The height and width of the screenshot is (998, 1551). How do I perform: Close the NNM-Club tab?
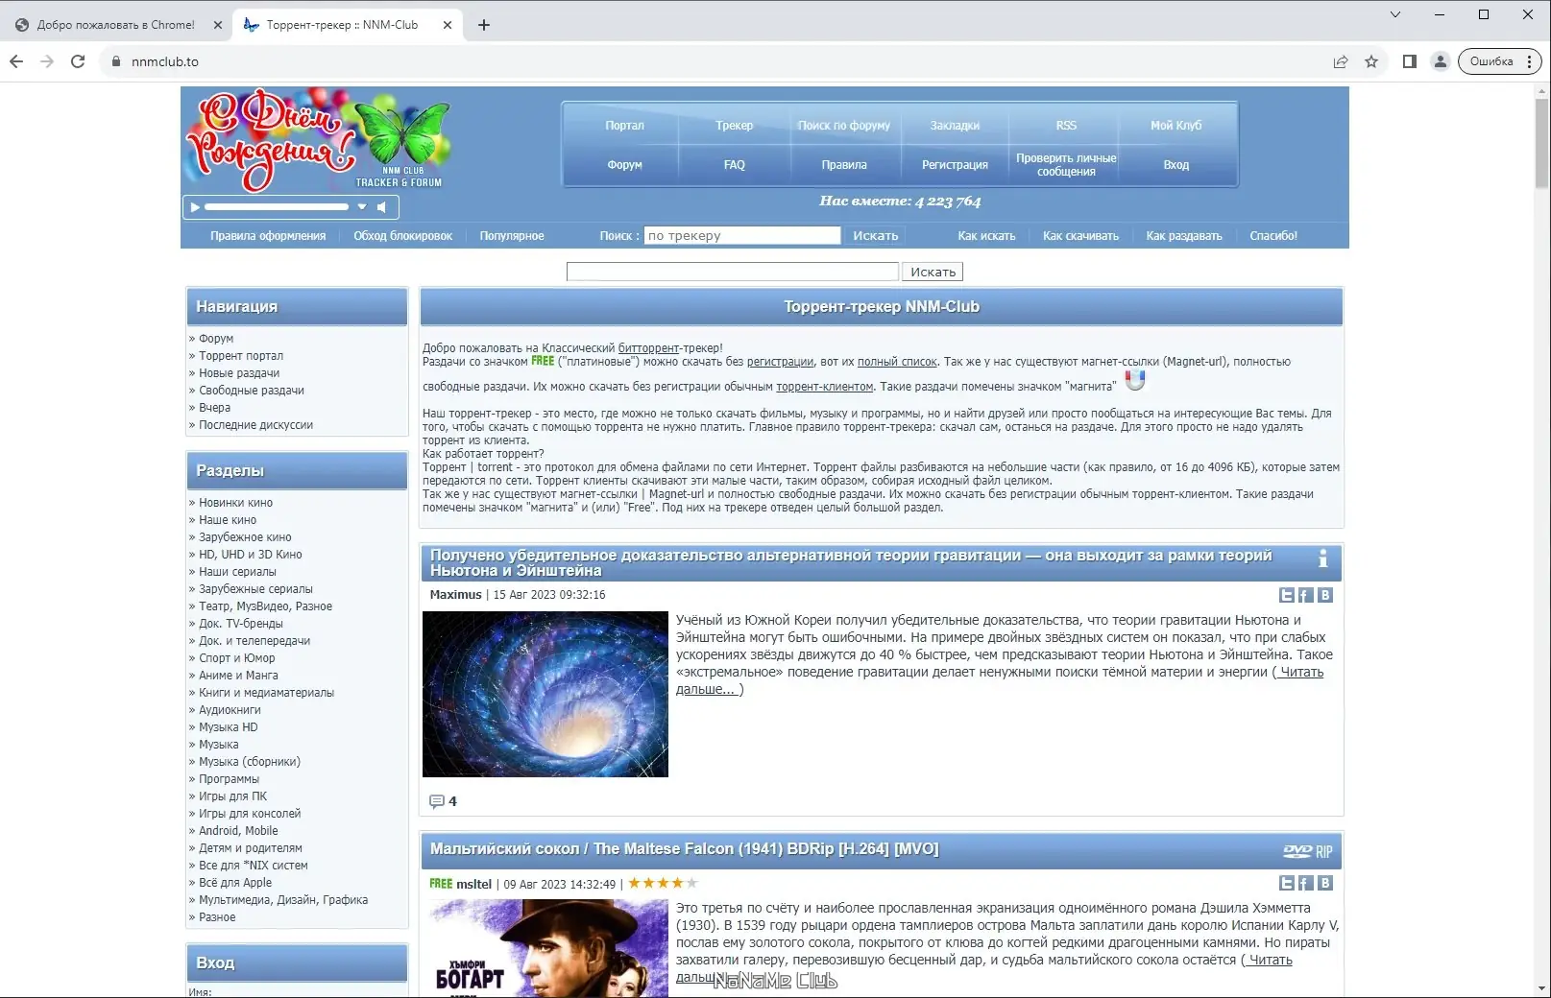pyautogui.click(x=448, y=25)
